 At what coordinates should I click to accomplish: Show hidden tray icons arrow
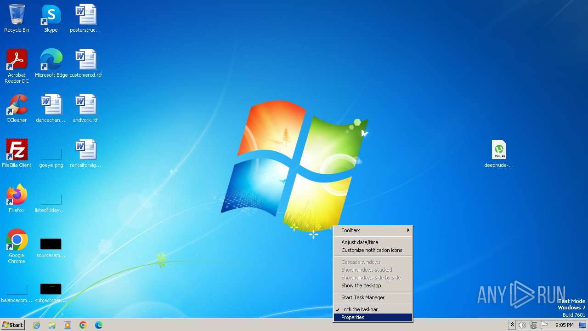[x=512, y=325]
